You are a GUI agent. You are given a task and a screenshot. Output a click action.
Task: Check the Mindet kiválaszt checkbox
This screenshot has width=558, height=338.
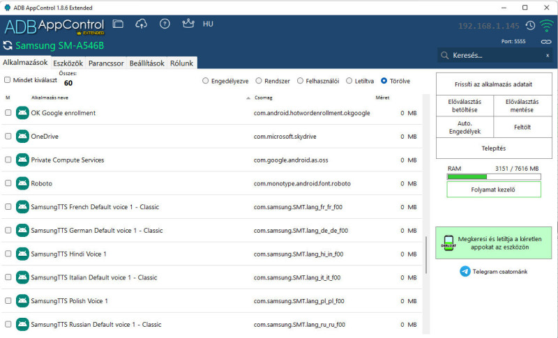pyautogui.click(x=7, y=80)
